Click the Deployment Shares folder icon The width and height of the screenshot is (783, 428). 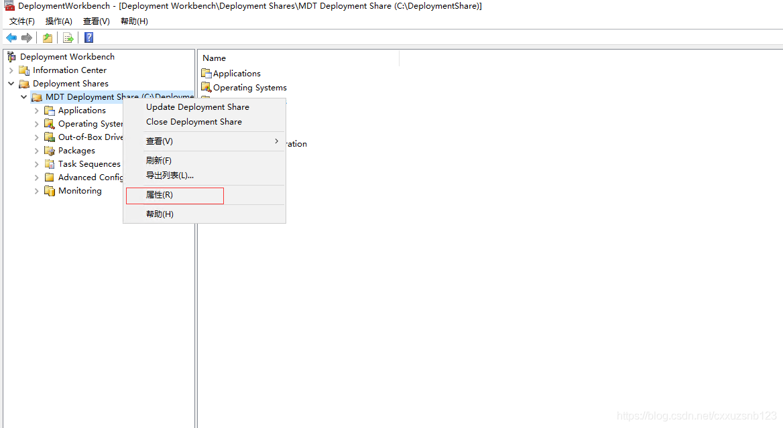pos(24,83)
